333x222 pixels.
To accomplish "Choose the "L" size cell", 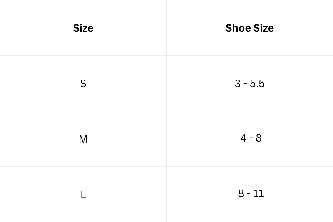I will coord(83,195).
